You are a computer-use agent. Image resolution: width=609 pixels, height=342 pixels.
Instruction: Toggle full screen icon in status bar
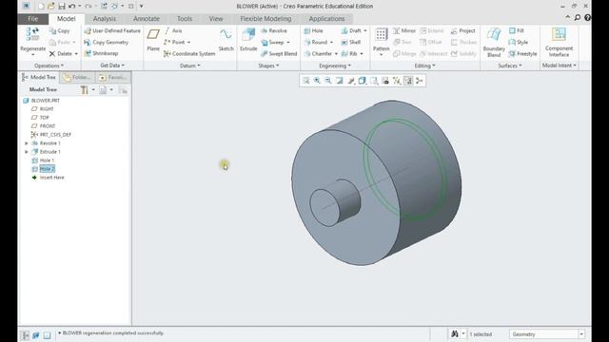[47, 335]
